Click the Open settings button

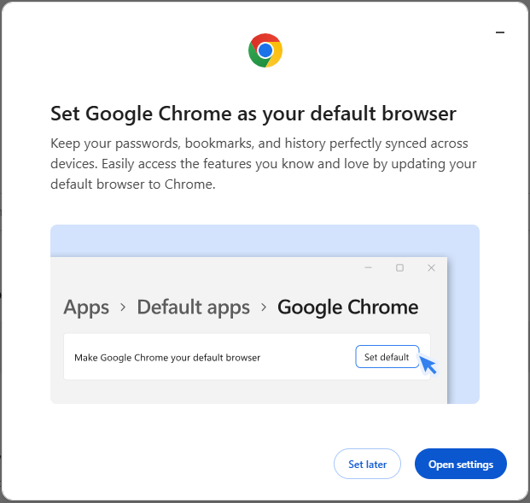coord(460,464)
